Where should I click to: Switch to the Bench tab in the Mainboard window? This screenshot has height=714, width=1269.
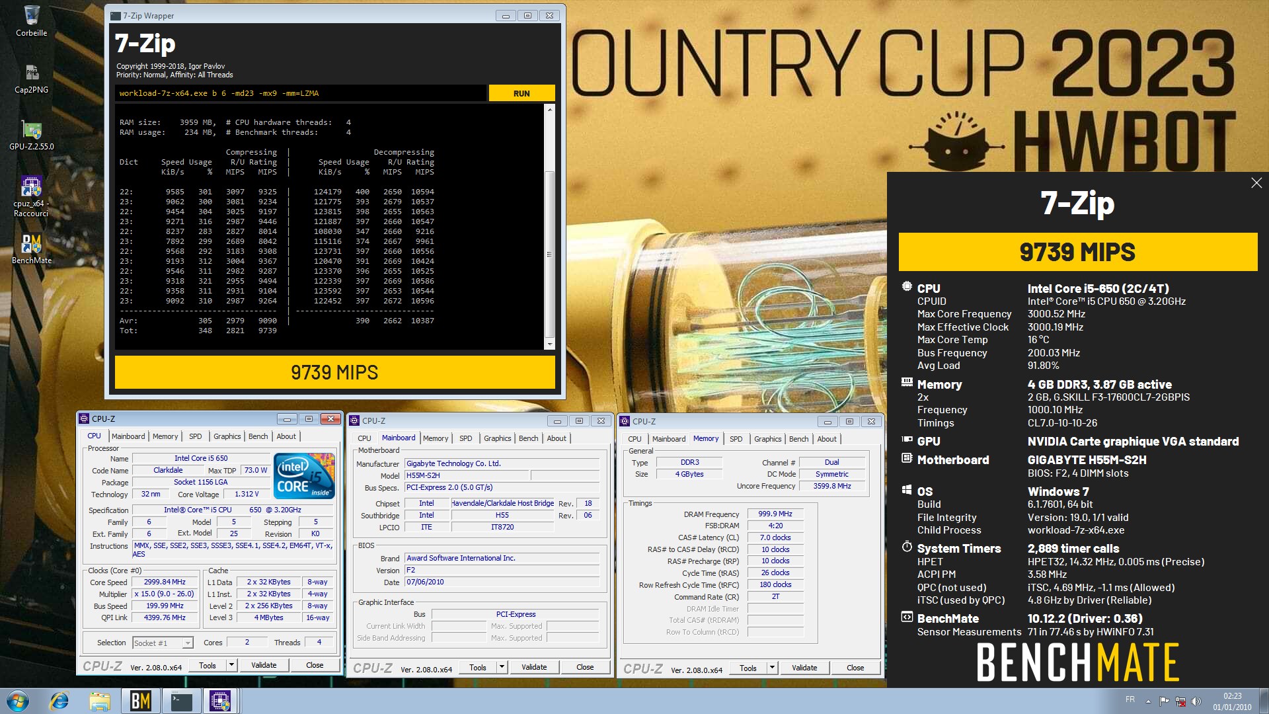pos(528,438)
